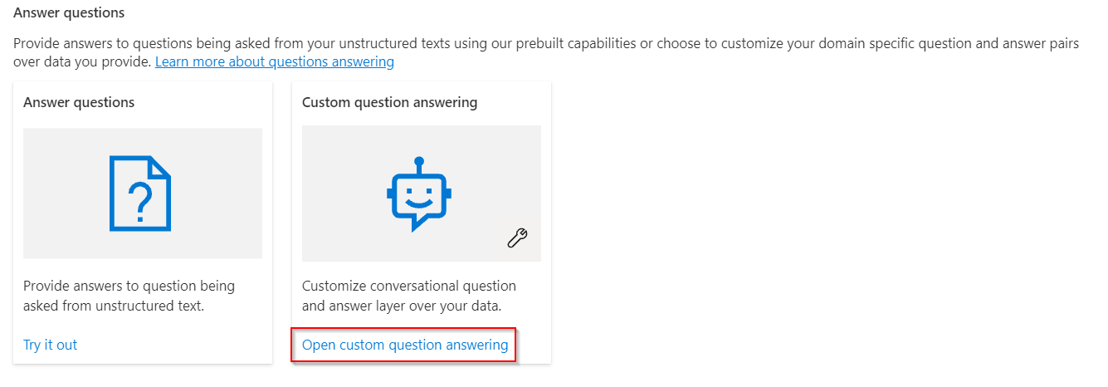Select the Answer questions card title

pyautogui.click(x=79, y=102)
